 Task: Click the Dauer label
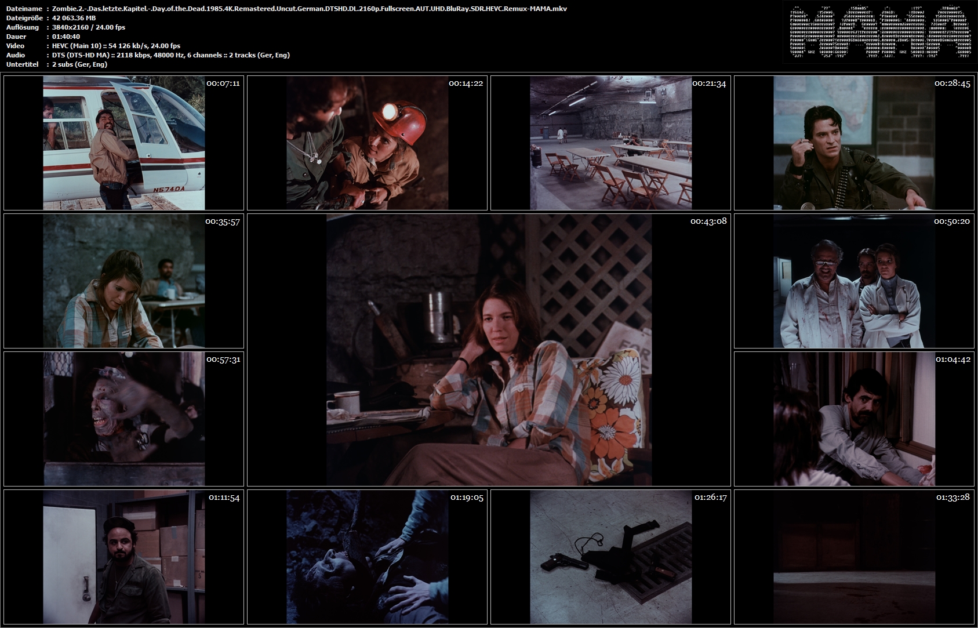[x=16, y=37]
